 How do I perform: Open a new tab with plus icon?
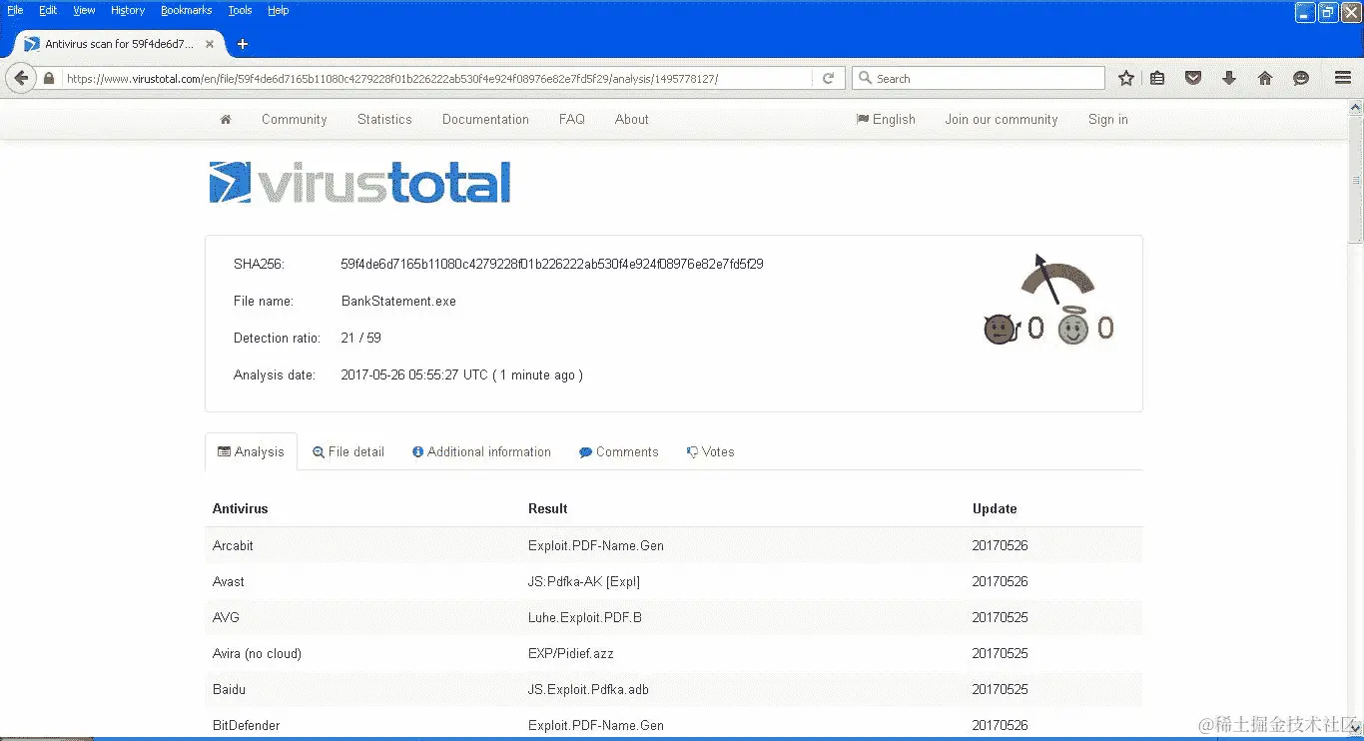coord(242,44)
